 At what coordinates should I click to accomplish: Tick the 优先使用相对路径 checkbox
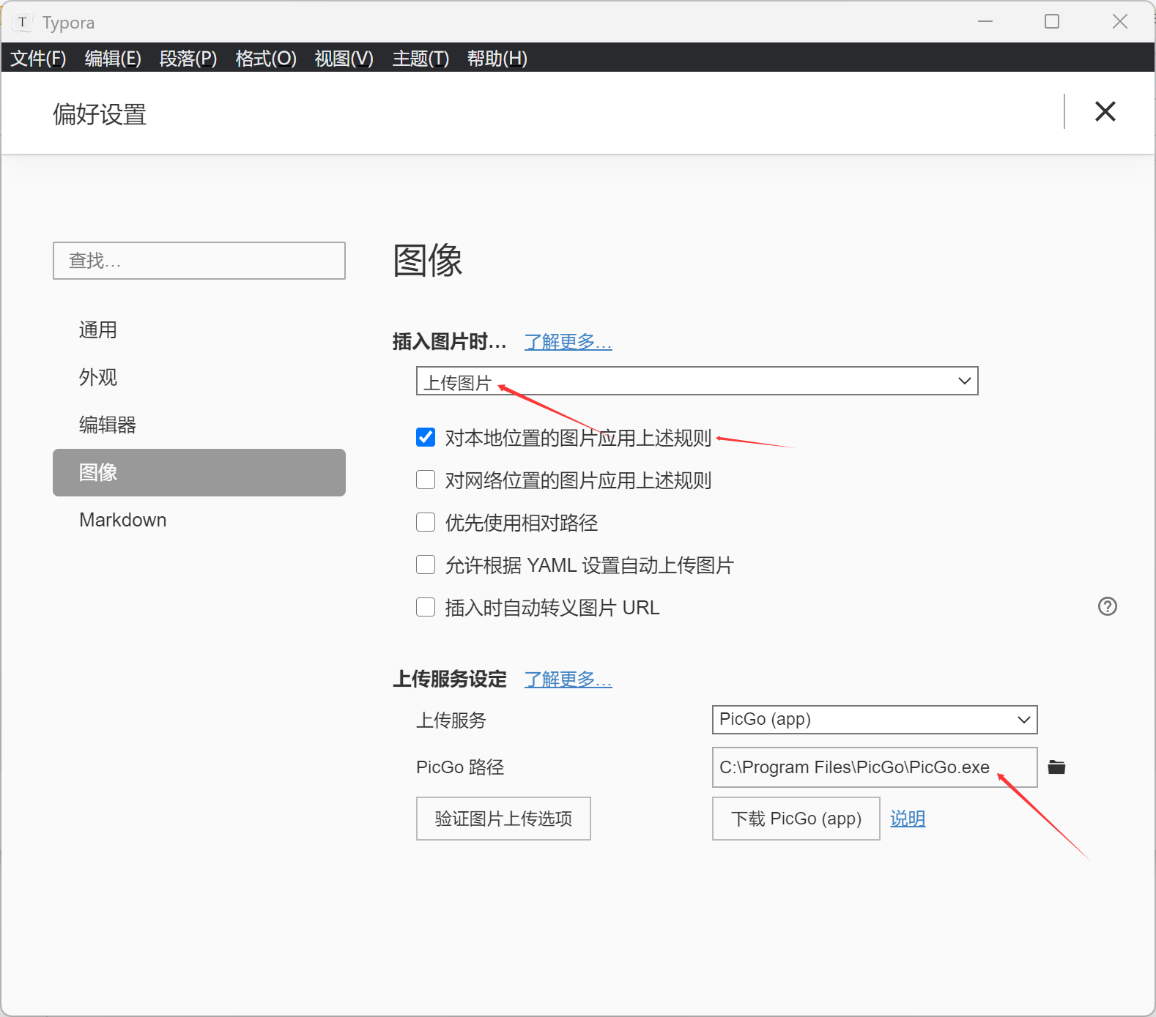point(426,522)
